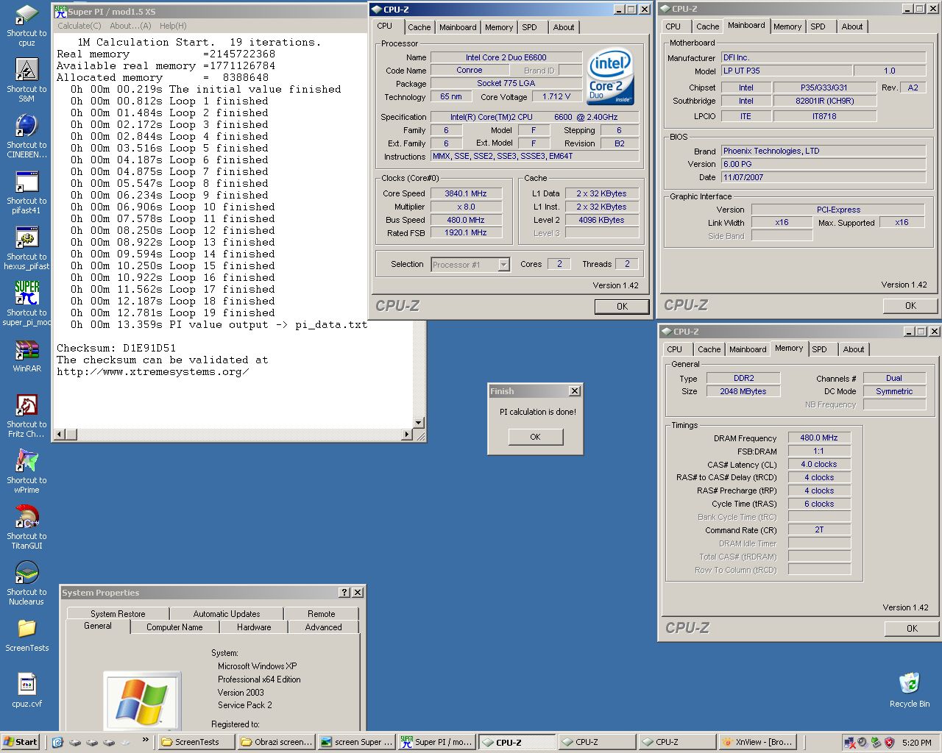The height and width of the screenshot is (753, 942).
Task: Confirm OK in the Finish dialog
Action: click(x=535, y=437)
